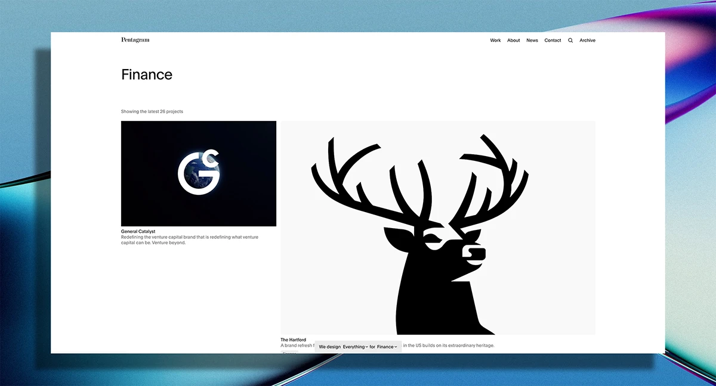Click The Hartford project title
716x386 pixels.
pyautogui.click(x=294, y=340)
